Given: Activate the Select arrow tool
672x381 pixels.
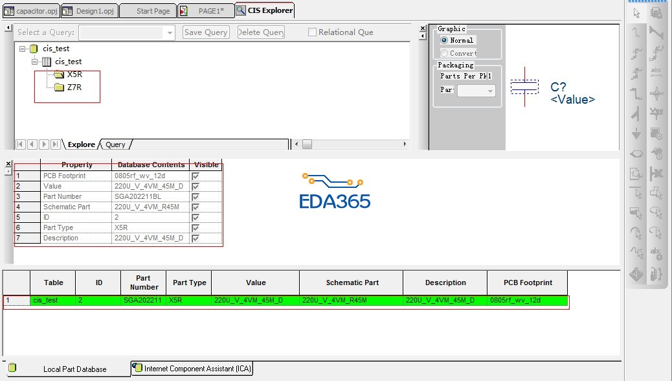Looking at the screenshot, I should coord(636,13).
